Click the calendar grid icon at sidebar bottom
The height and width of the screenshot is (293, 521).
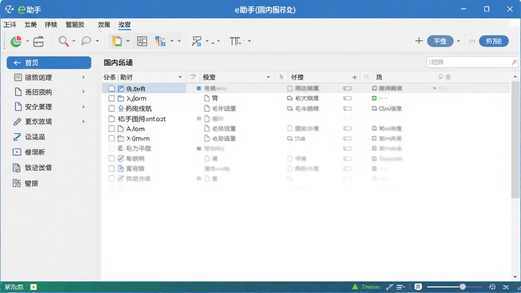pos(17,183)
